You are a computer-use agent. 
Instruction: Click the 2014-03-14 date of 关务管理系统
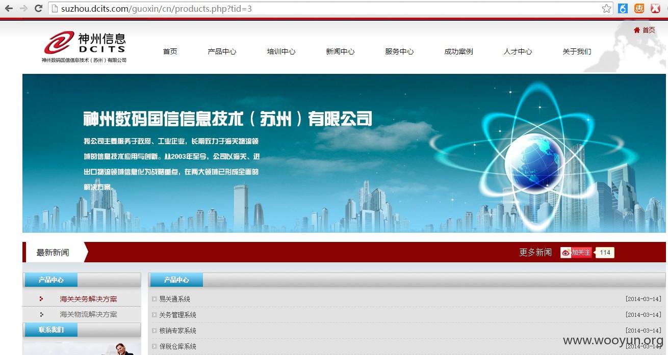pos(643,315)
